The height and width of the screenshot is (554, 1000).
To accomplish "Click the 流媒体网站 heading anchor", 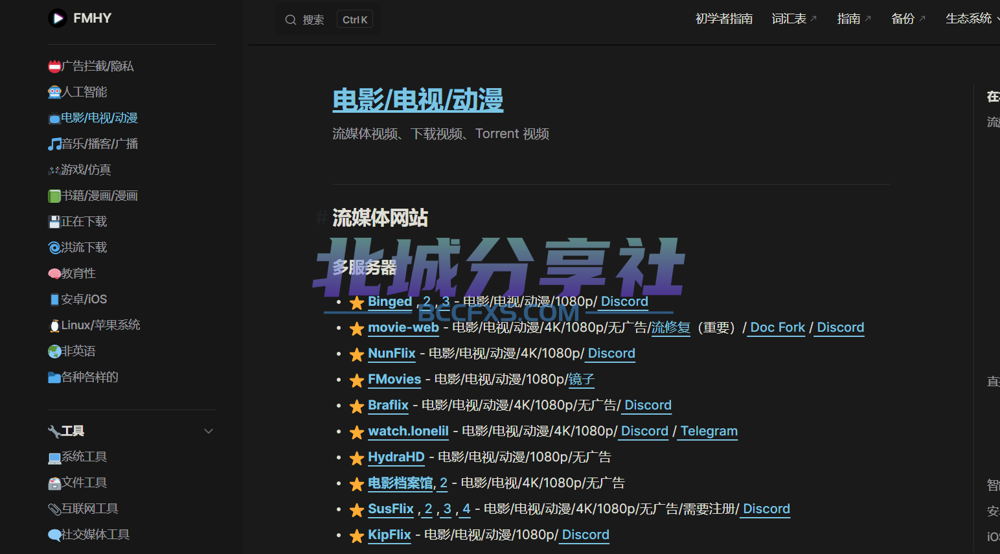I will coord(321,218).
